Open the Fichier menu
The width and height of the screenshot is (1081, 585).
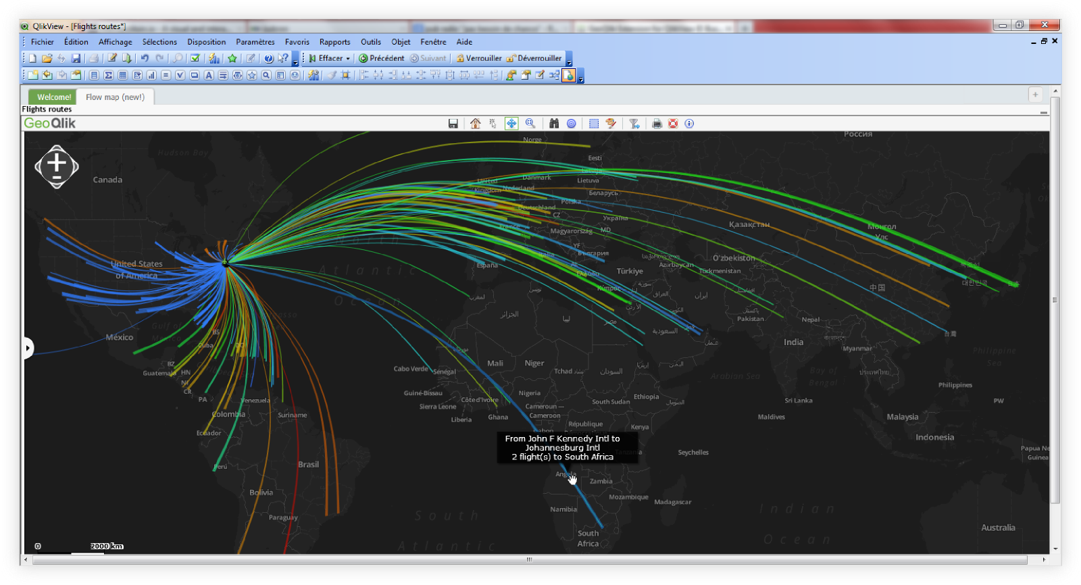click(42, 42)
